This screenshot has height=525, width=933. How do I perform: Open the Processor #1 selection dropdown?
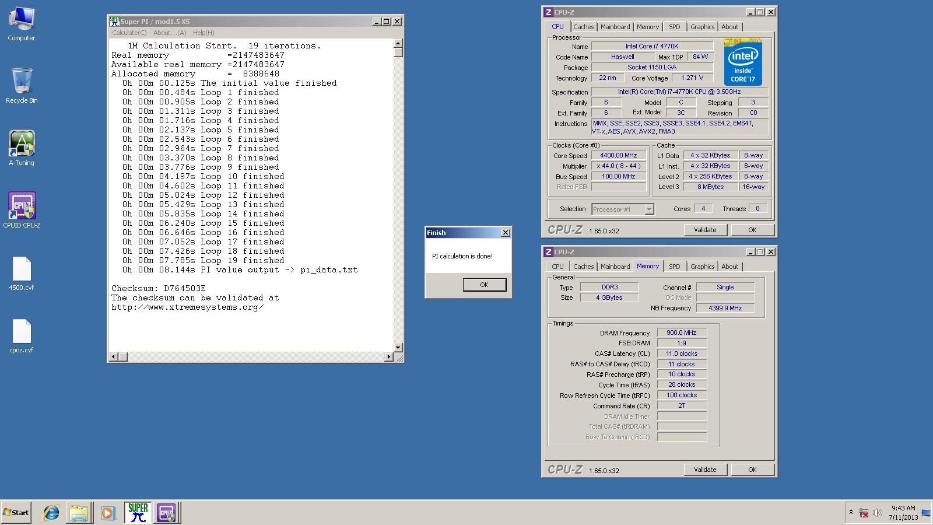[623, 209]
